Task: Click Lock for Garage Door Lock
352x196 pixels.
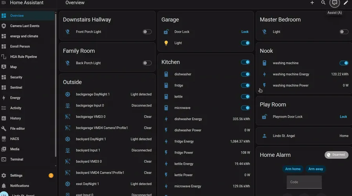Action: pos(245,32)
